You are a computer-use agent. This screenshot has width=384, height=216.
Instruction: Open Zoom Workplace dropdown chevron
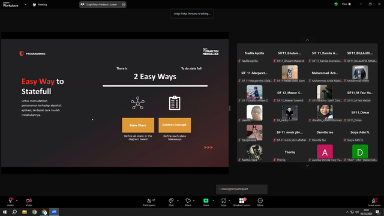coord(25,4)
